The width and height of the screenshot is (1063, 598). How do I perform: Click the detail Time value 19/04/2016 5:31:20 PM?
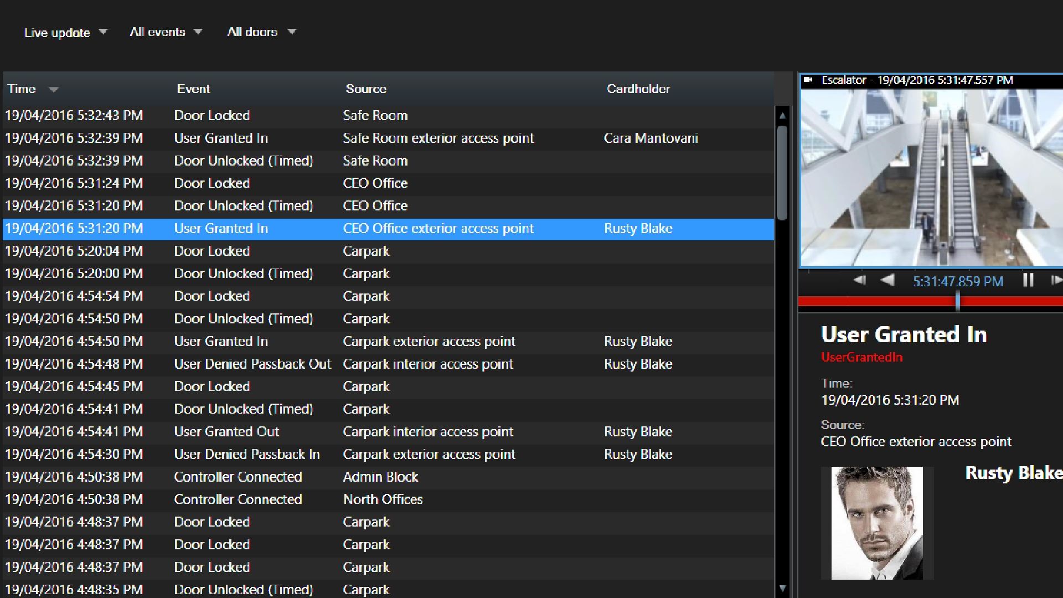(890, 400)
